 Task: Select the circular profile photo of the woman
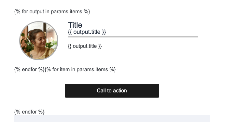(39, 41)
